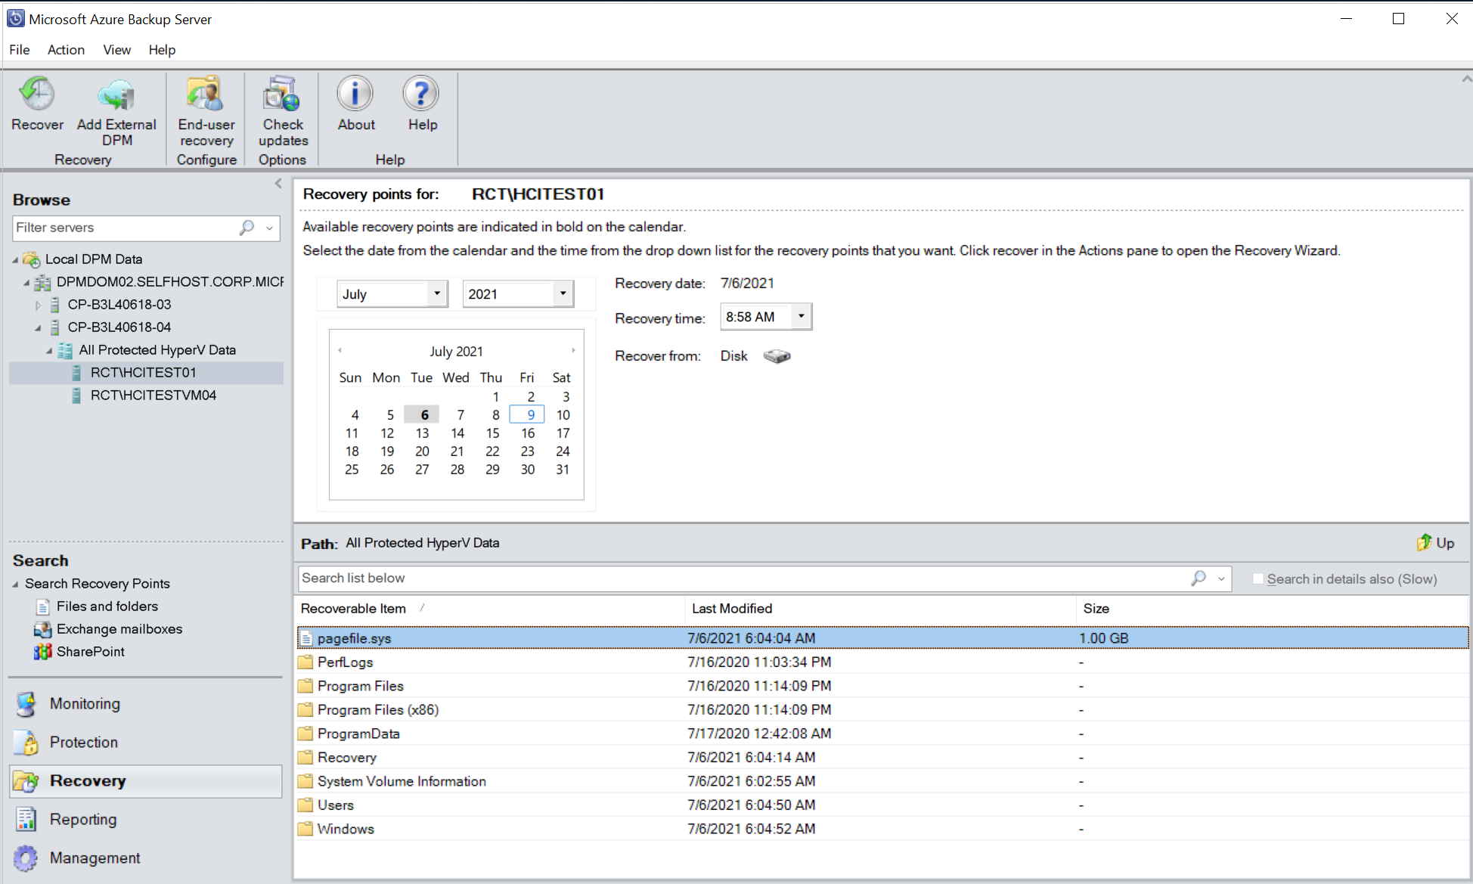This screenshot has height=884, width=1473.
Task: Click the pagefile.sys recoverable item
Action: pyautogui.click(x=354, y=637)
